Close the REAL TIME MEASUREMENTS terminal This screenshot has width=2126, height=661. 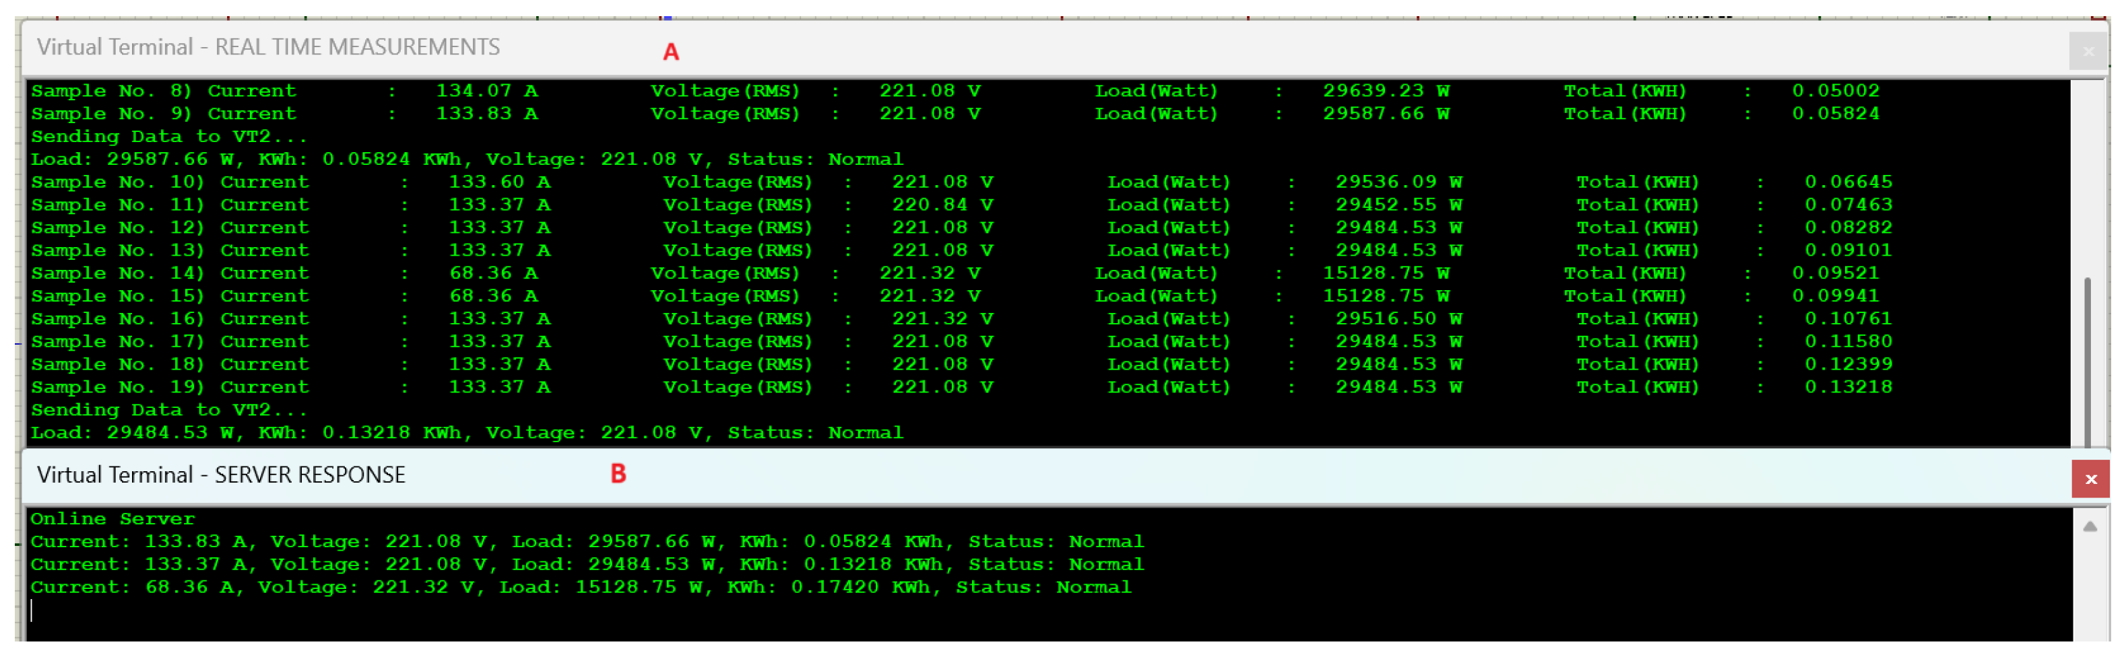[x=2088, y=52]
